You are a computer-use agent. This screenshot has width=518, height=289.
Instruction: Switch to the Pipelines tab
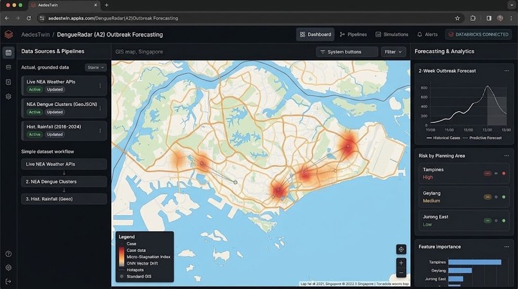pos(353,34)
